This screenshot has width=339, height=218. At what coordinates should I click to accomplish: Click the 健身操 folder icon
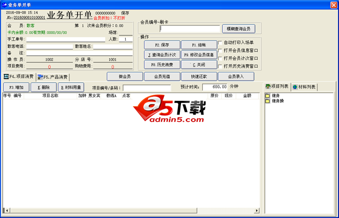(x=268, y=101)
